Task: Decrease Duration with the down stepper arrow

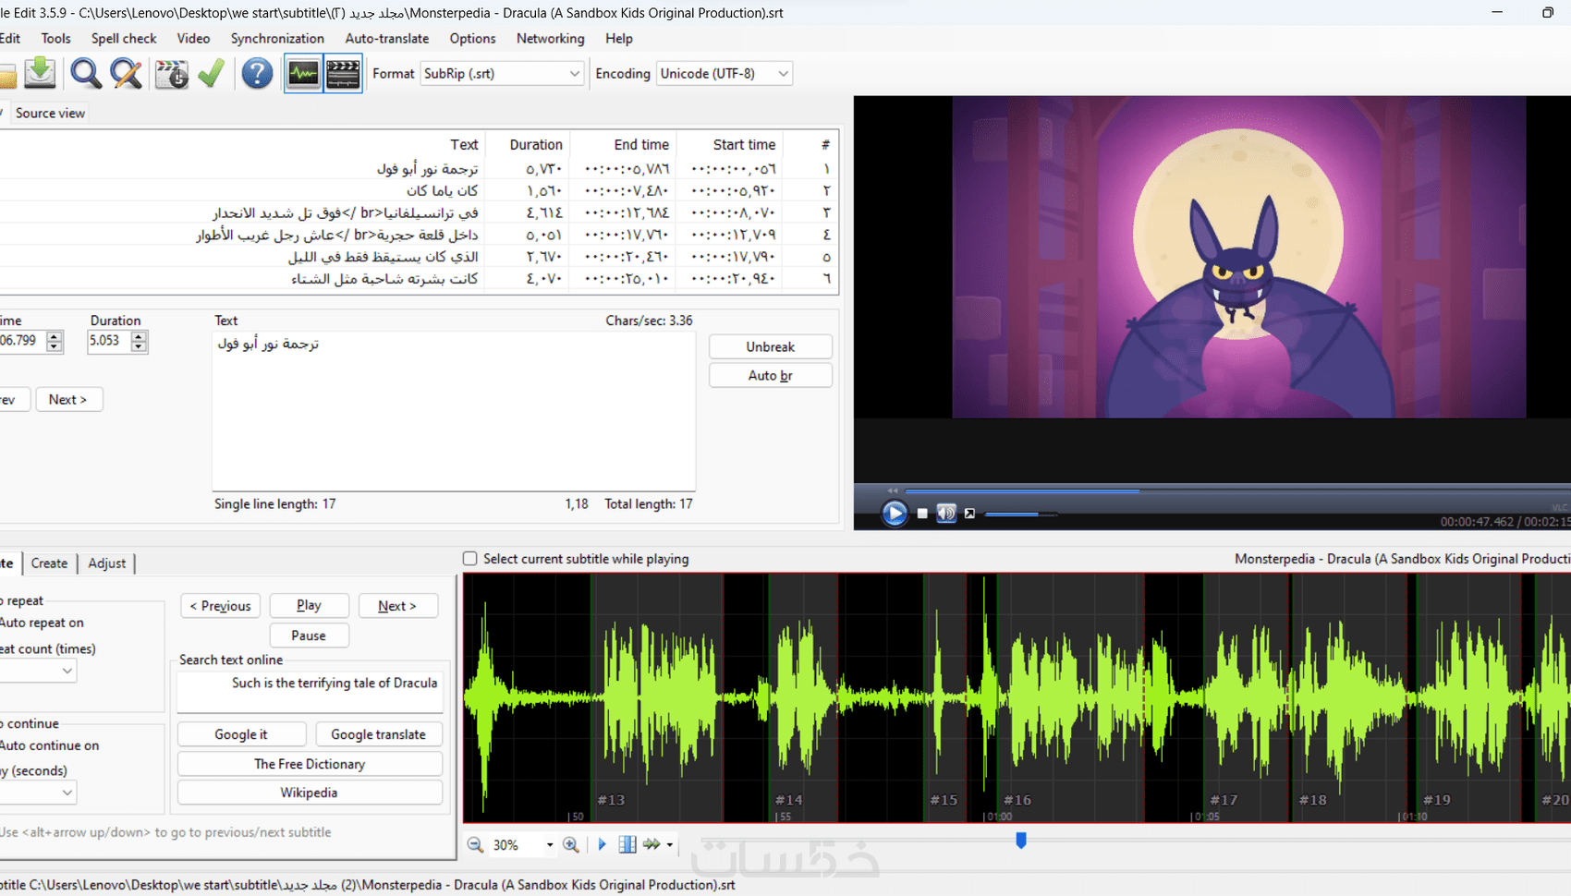Action: click(139, 347)
